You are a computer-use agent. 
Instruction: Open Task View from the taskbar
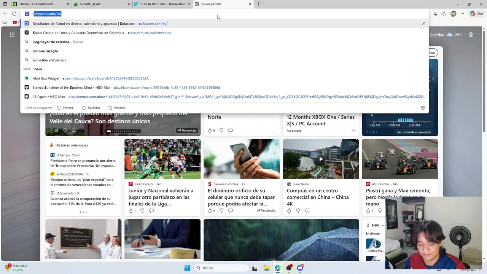[x=255, y=268]
